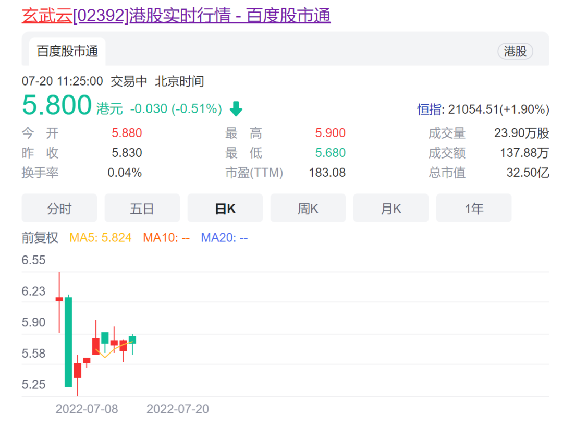Click the 港股 tag button
The image size is (563, 426).
(515, 52)
